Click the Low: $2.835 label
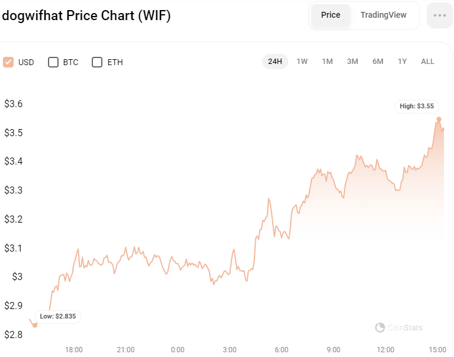The image size is (454, 357). pos(57,316)
